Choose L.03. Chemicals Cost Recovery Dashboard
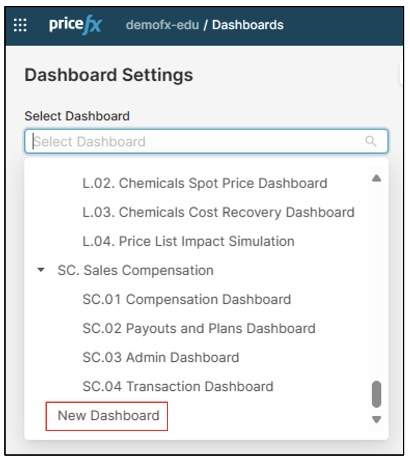The image size is (410, 460). 218,212
